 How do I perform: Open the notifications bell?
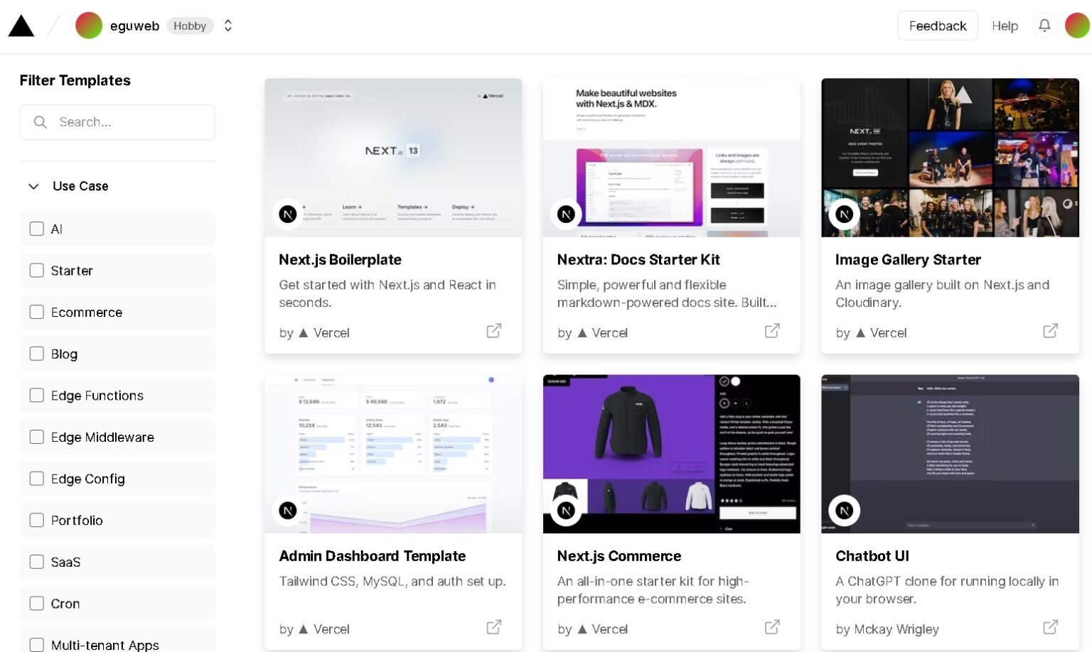(1044, 26)
